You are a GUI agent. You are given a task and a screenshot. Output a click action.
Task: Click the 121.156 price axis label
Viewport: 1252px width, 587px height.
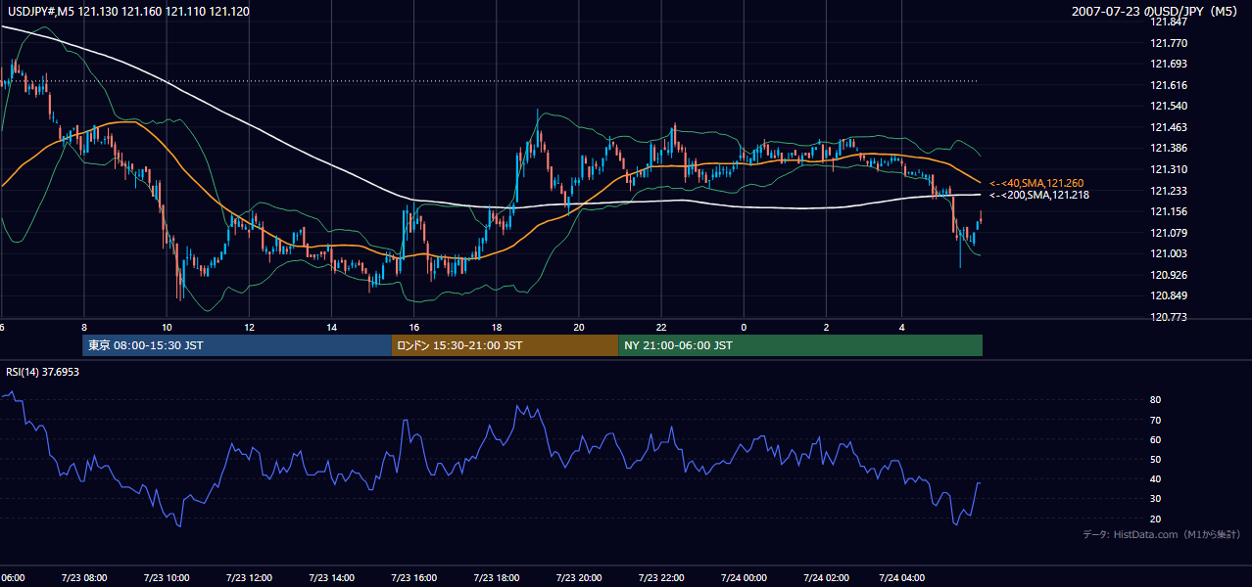point(1169,211)
